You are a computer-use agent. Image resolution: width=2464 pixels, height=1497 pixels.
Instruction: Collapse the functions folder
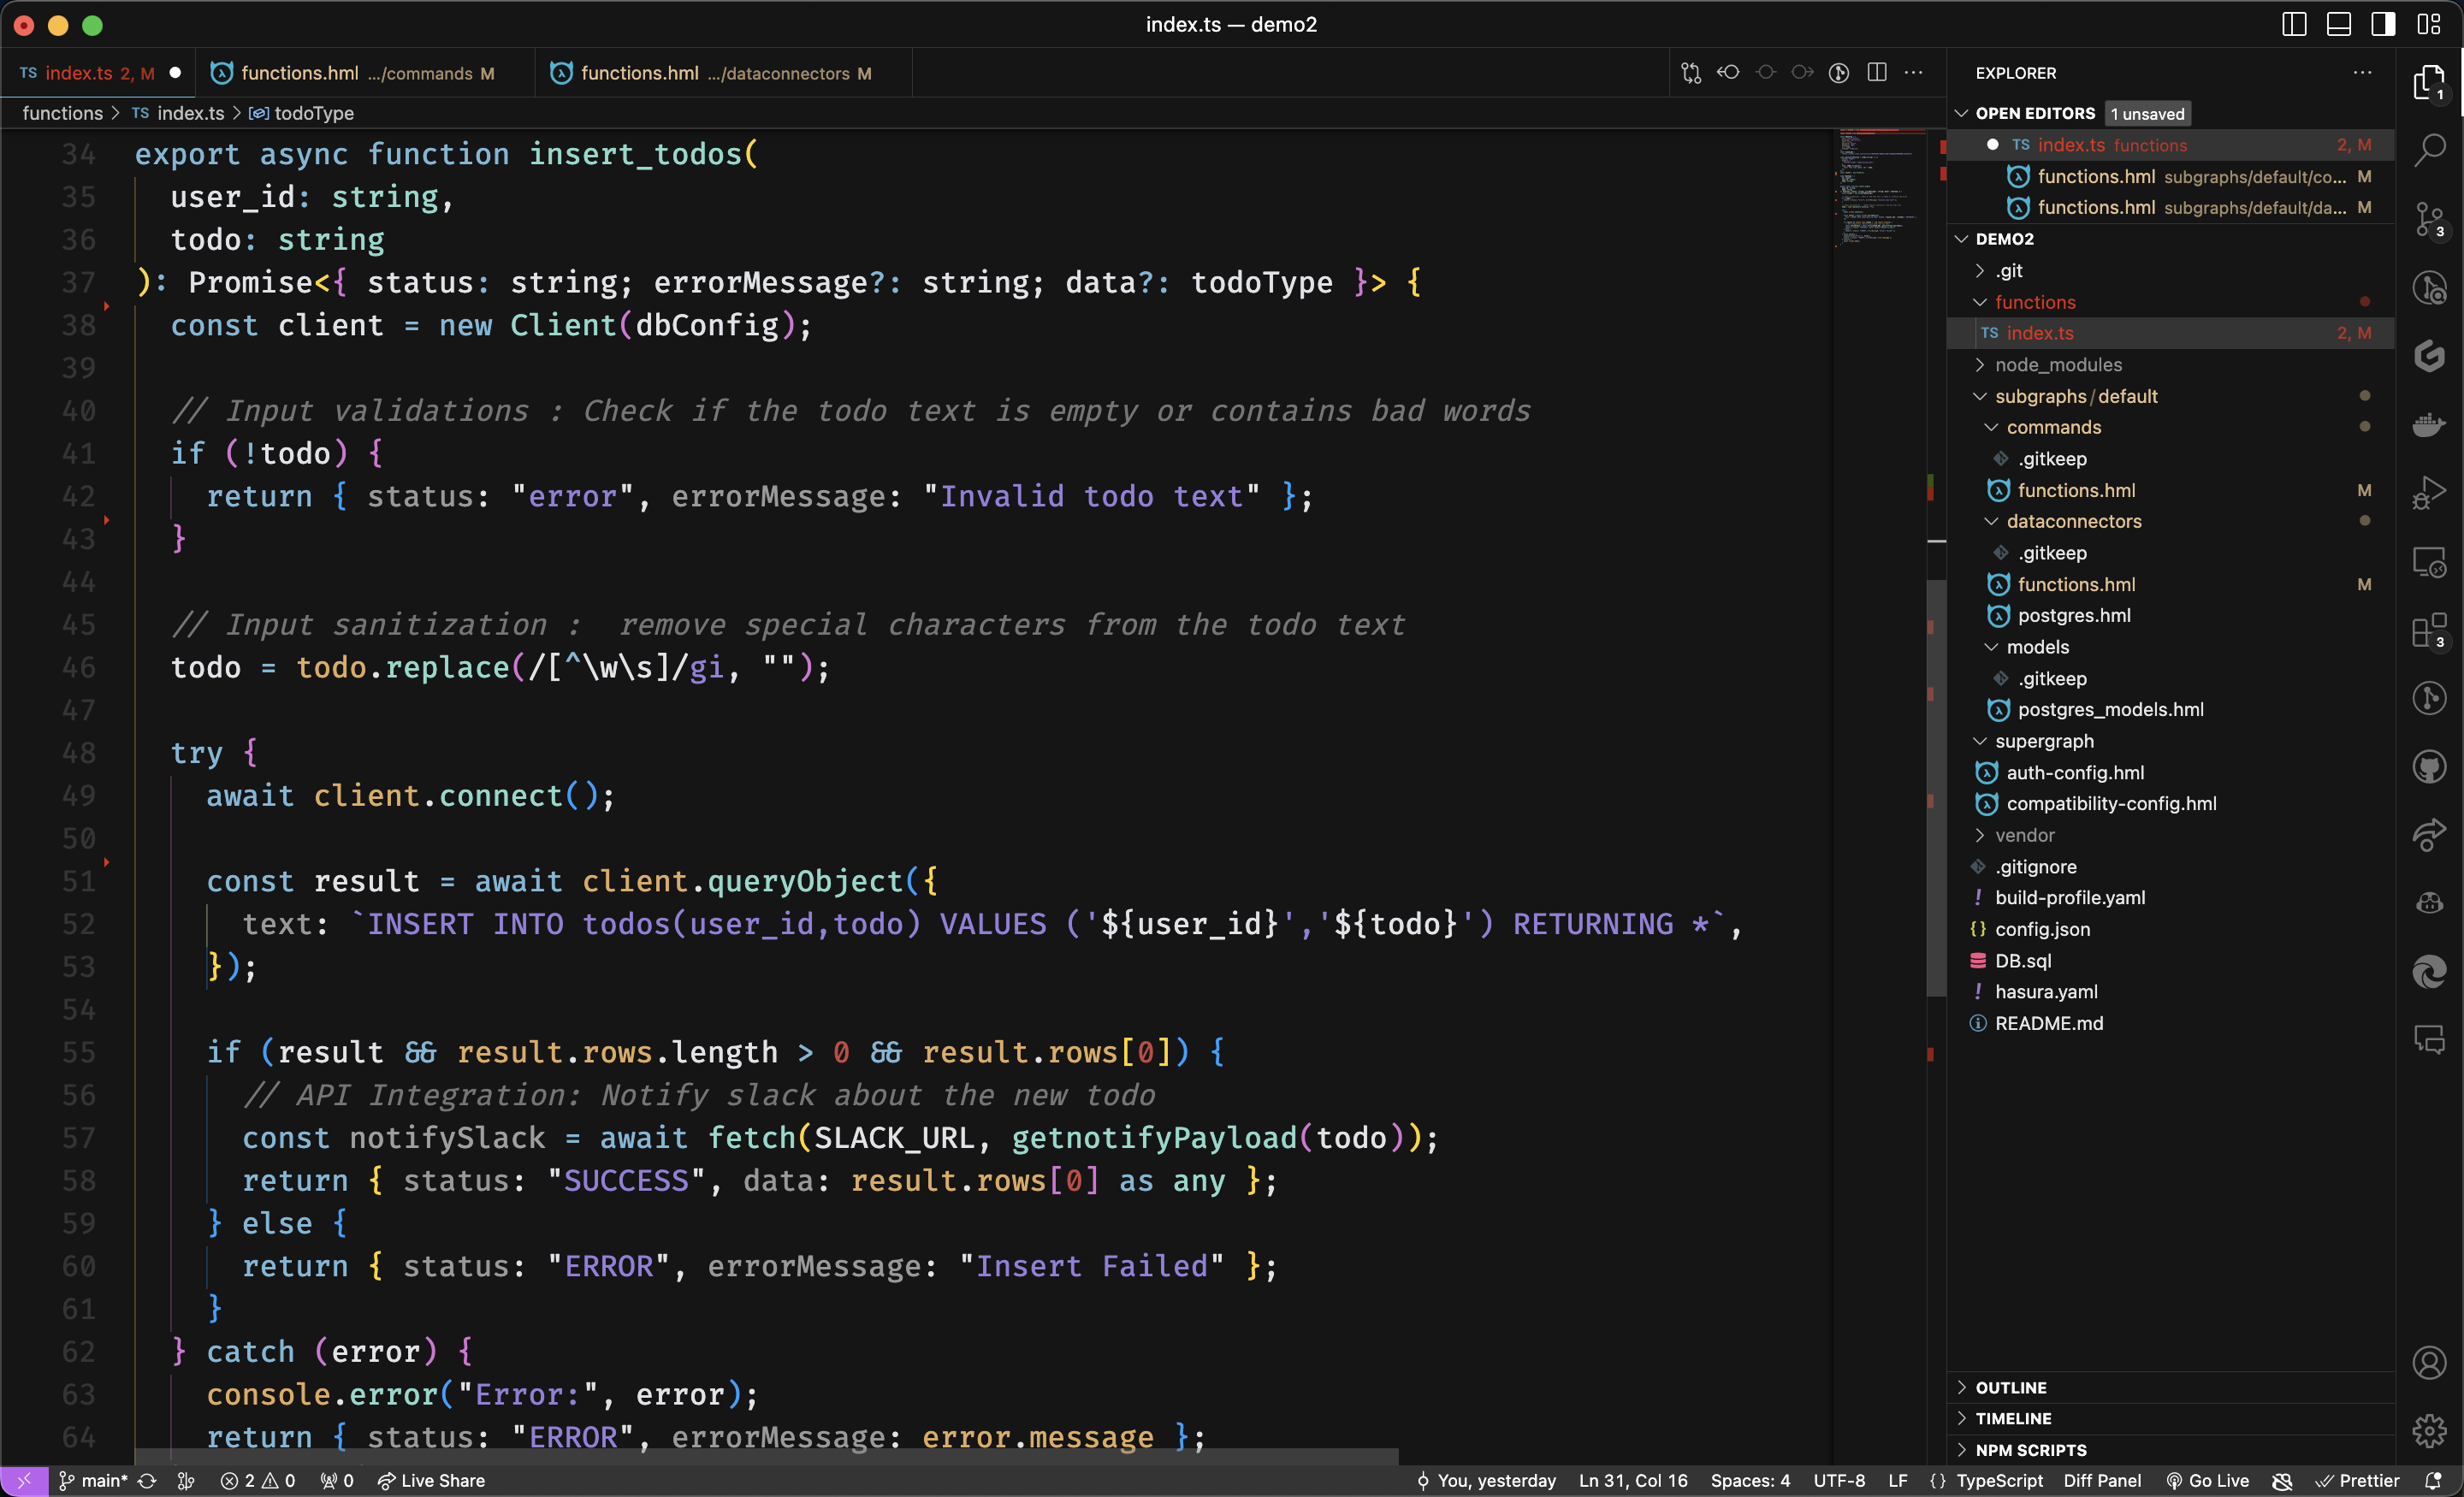coord(2035,302)
